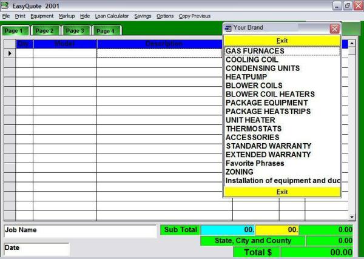
Task: Click the grid scrollbar up arrow
Action: (x=352, y=43)
